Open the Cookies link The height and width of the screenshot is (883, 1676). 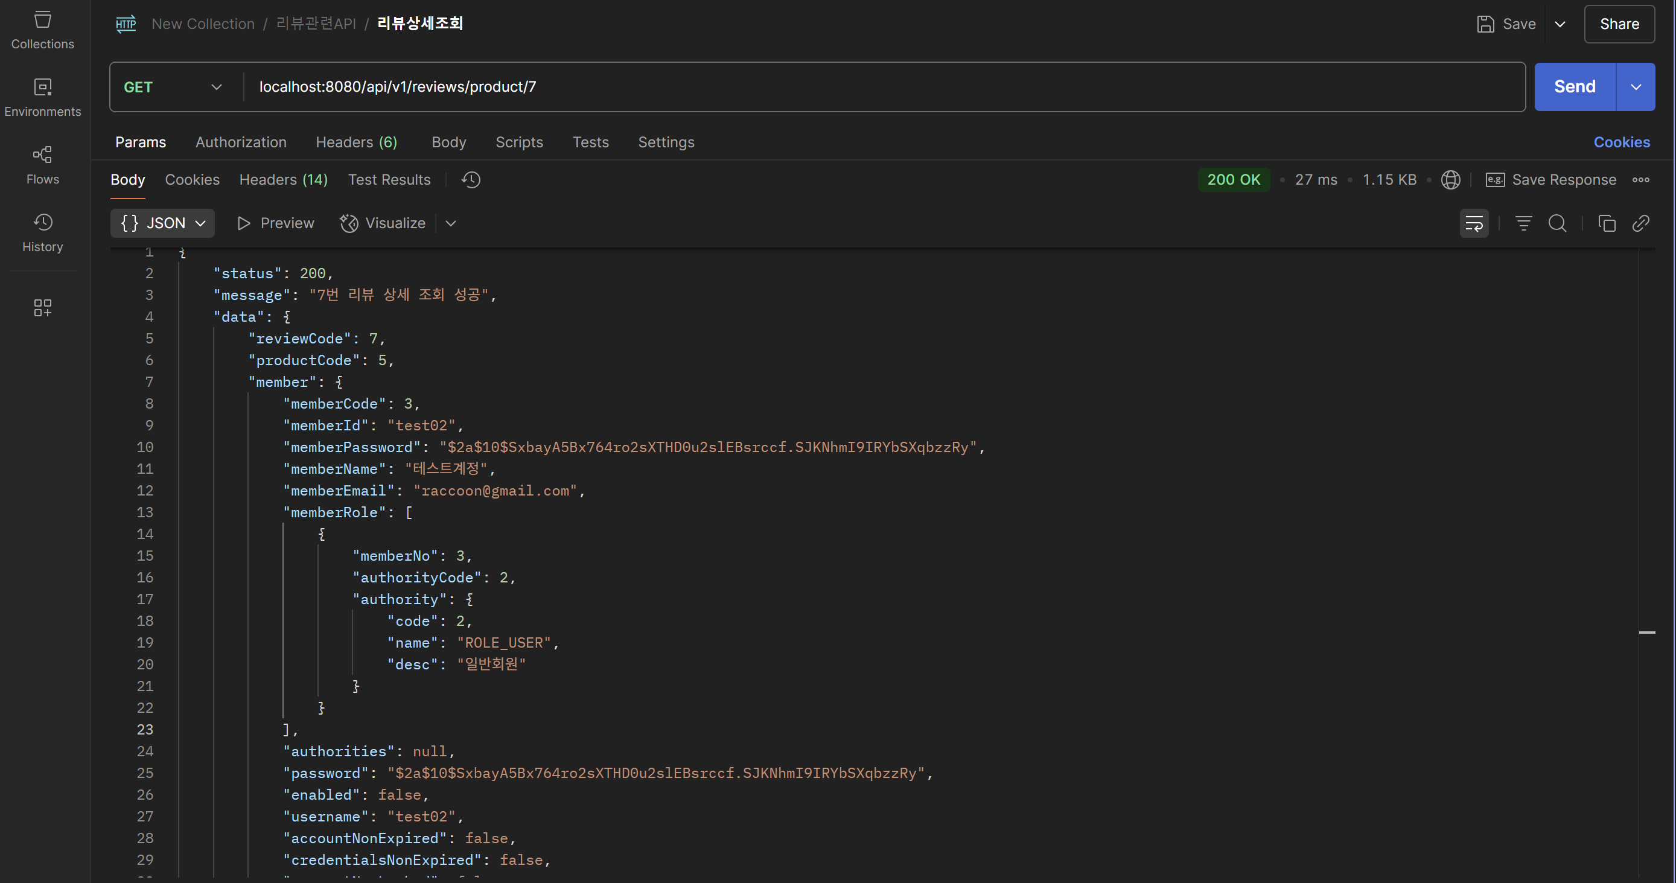(1620, 142)
